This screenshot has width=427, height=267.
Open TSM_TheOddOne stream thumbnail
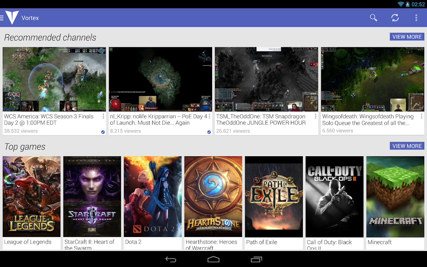(267, 79)
